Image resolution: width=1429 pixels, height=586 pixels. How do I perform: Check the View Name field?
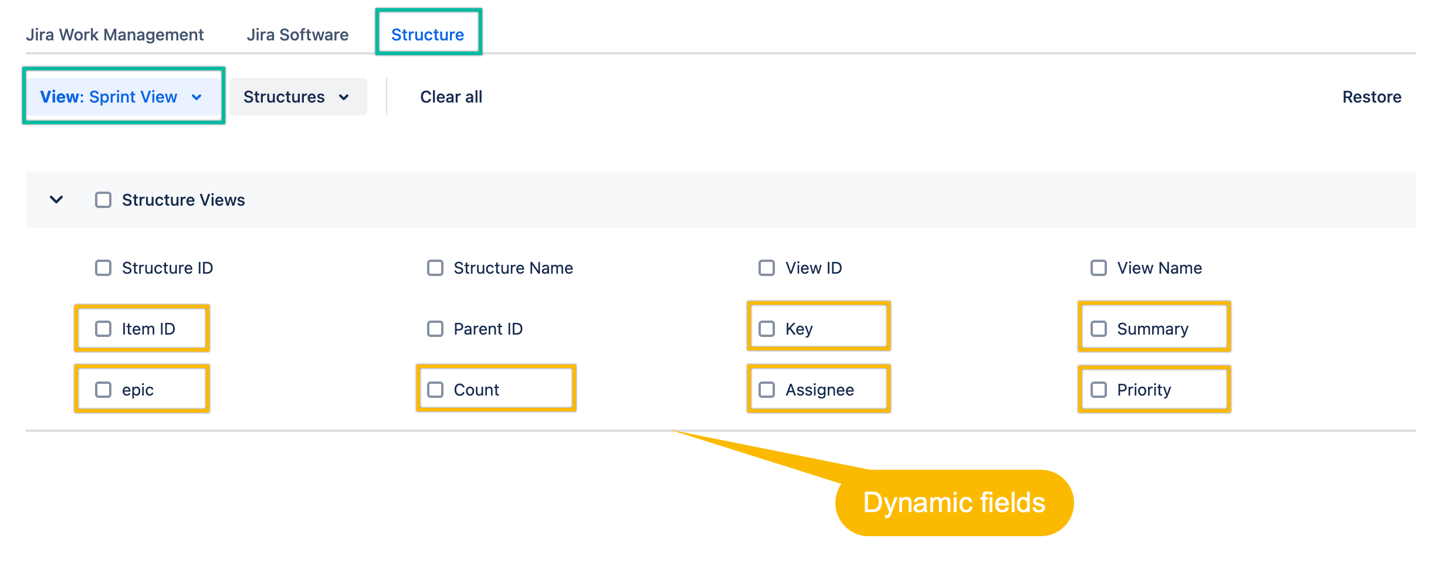1098,268
